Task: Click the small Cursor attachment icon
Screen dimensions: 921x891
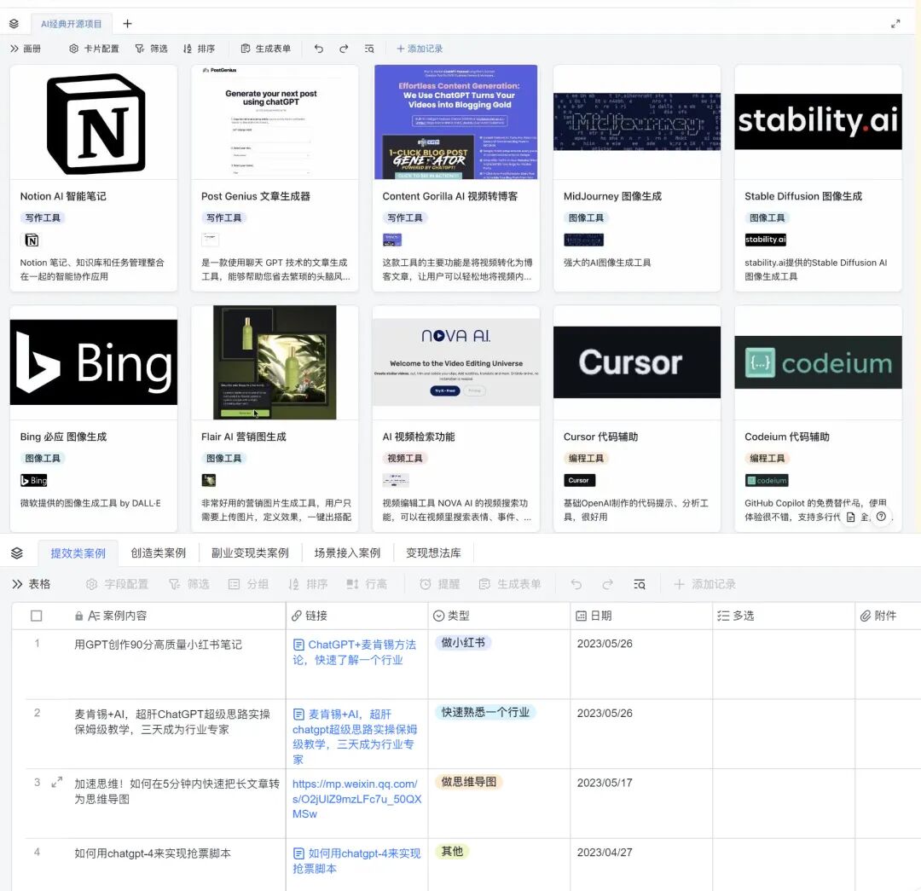Action: pos(579,480)
